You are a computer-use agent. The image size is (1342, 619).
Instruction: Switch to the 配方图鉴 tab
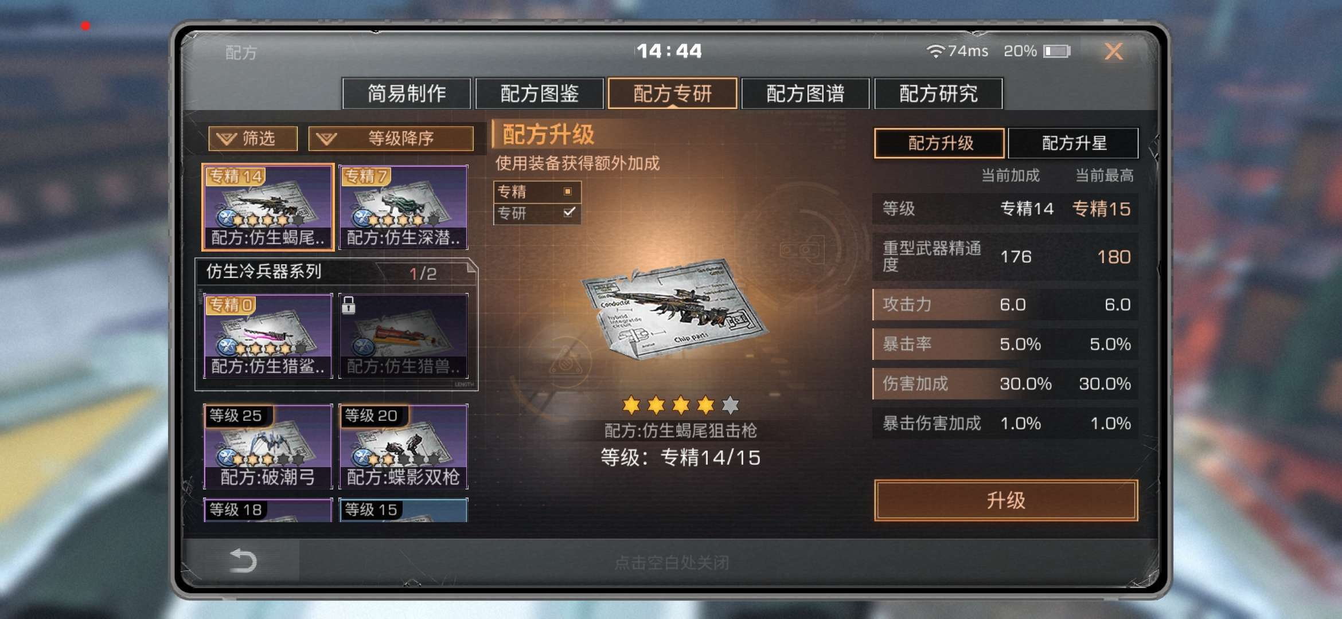pyautogui.click(x=539, y=93)
